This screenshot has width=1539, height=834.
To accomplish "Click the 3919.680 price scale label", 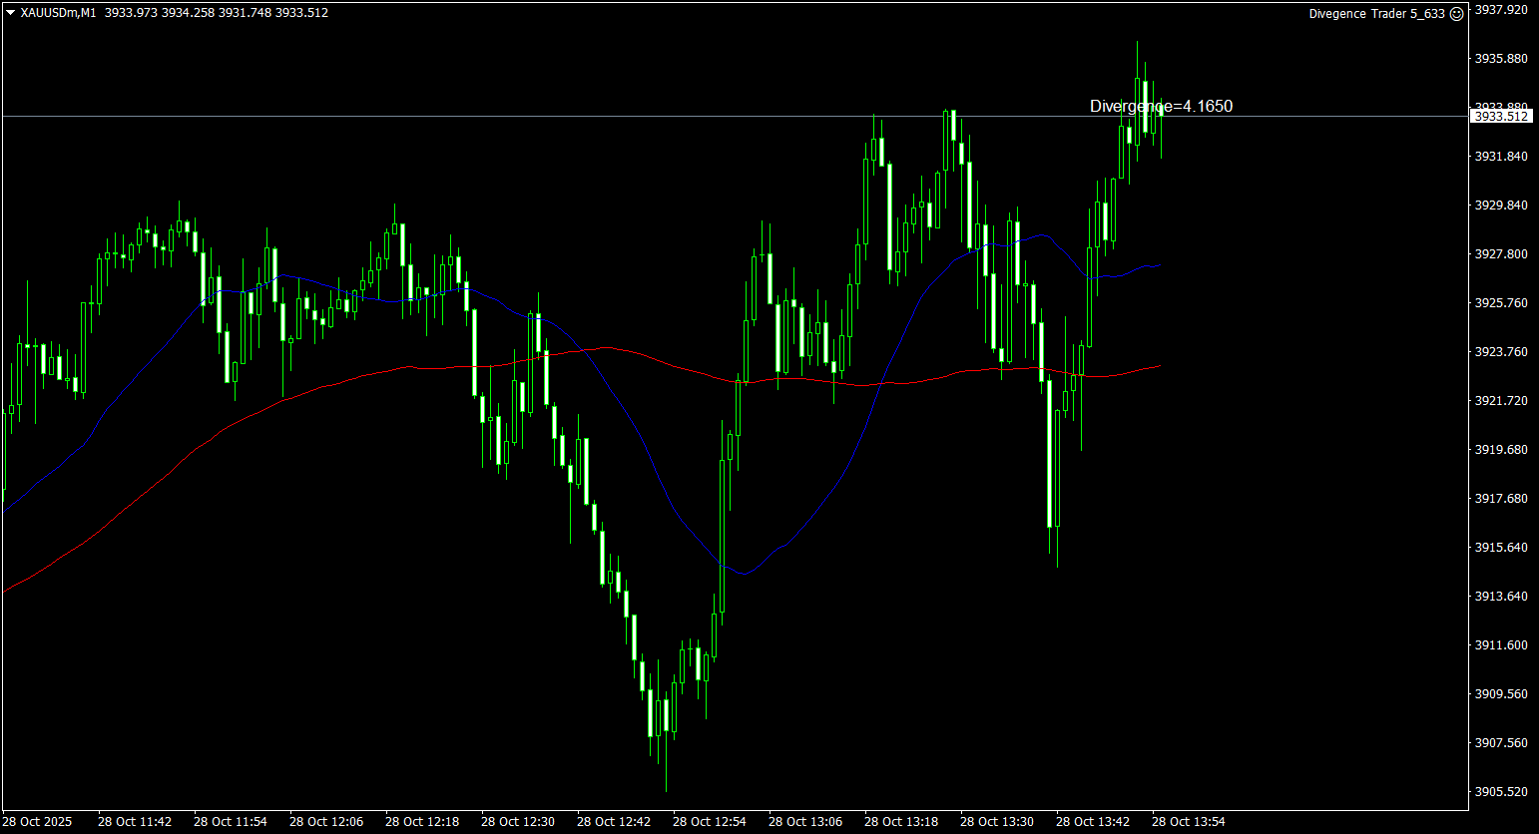I will coord(1501,450).
